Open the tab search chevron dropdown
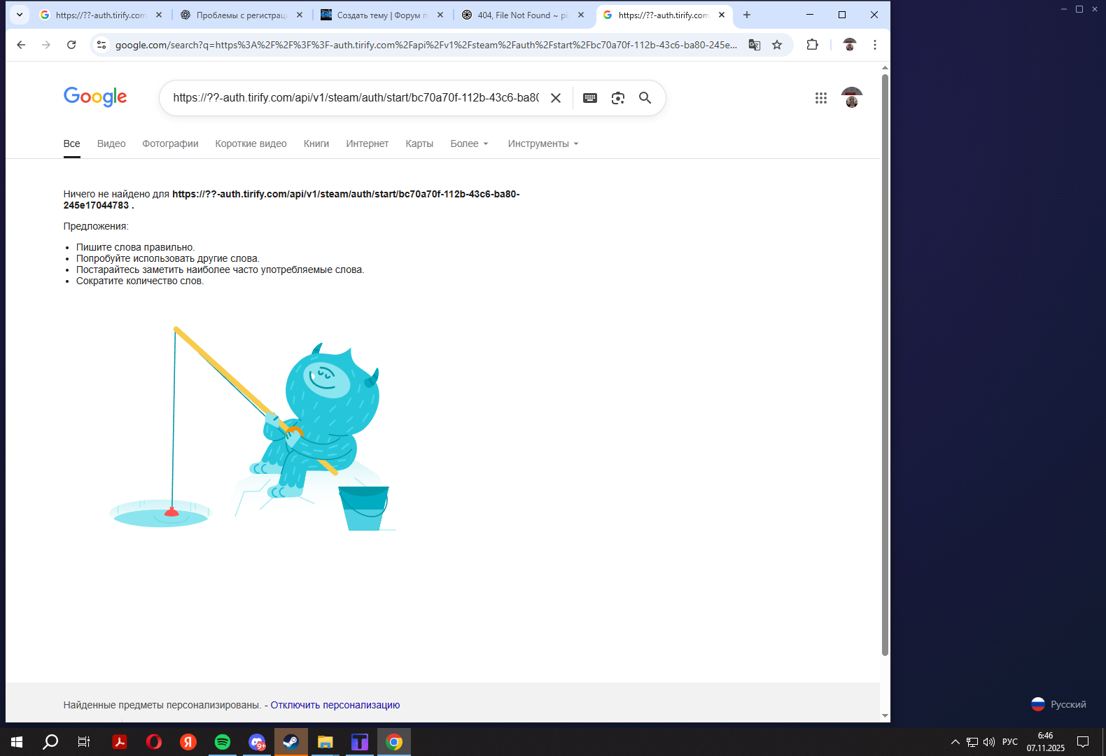Image resolution: width=1106 pixels, height=756 pixels. click(x=20, y=15)
